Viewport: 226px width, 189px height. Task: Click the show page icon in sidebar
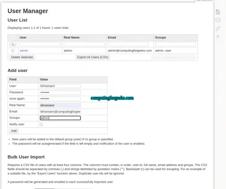point(218,12)
